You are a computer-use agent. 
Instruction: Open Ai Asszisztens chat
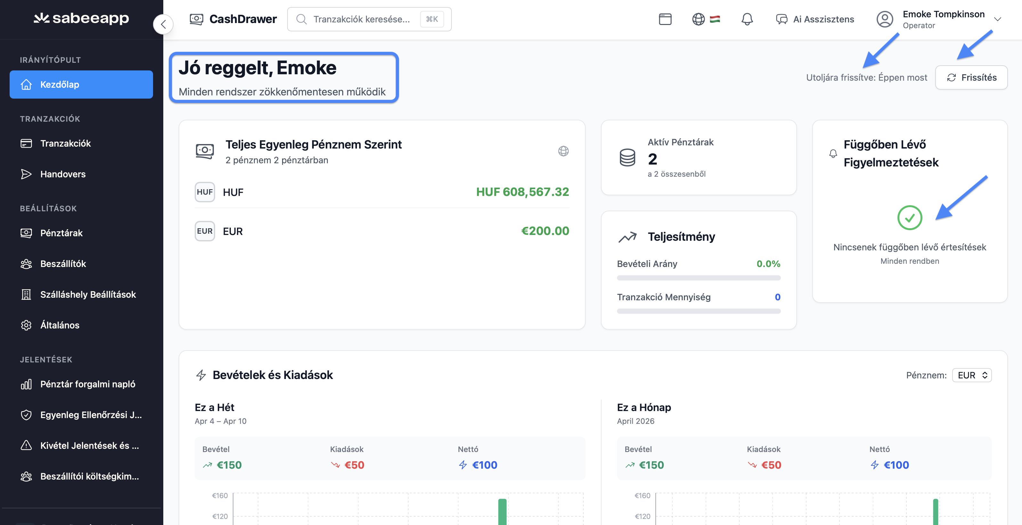(x=815, y=19)
